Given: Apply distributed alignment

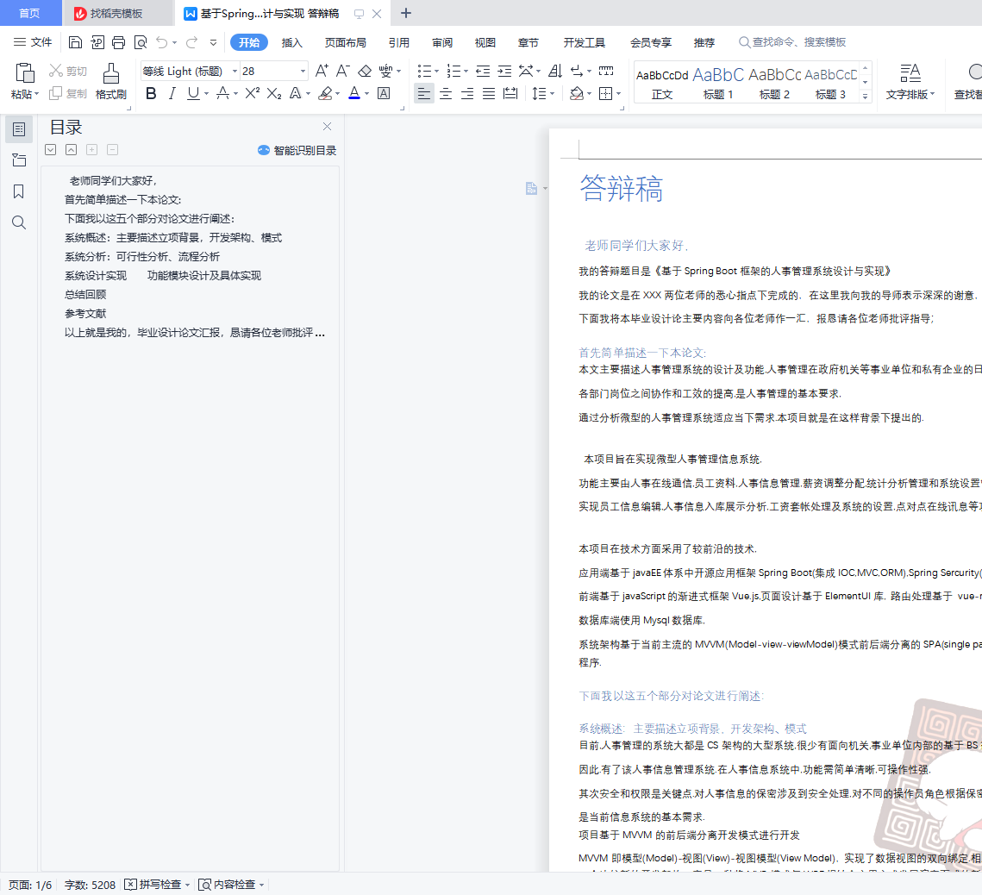Looking at the screenshot, I should 511,93.
